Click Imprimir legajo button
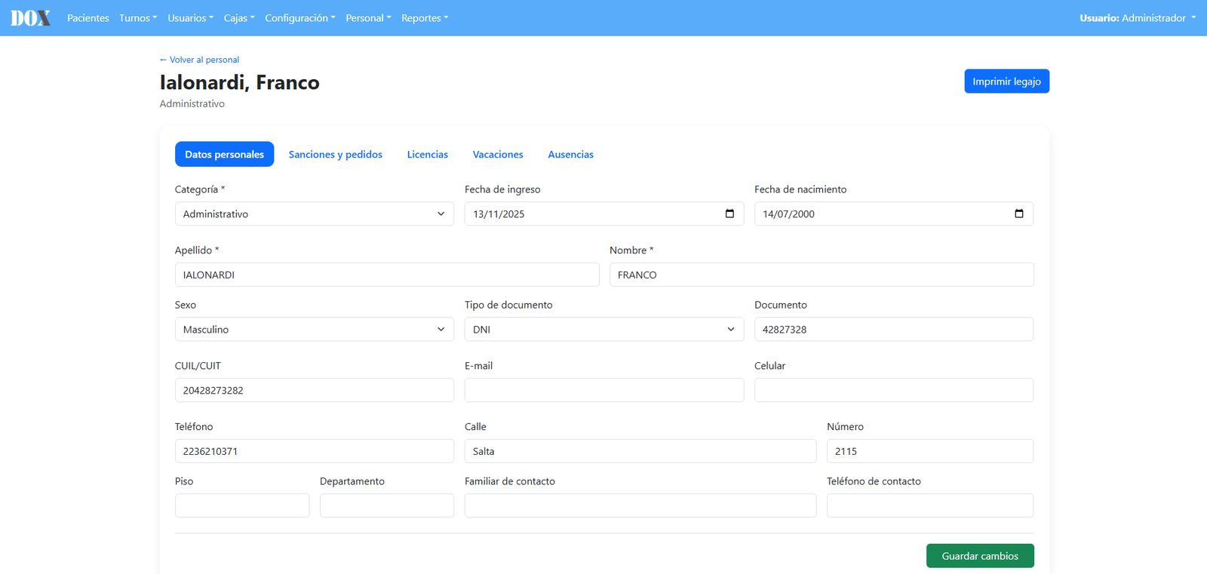This screenshot has width=1207, height=574. (1006, 81)
